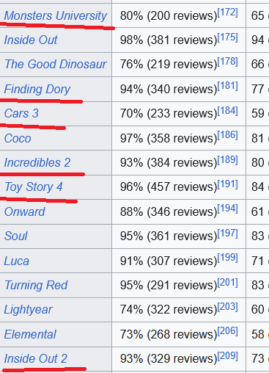Open the Toy Story 4 link

coord(34,187)
